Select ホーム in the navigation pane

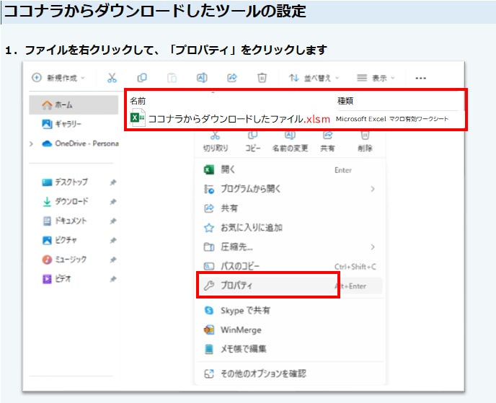[x=74, y=105]
